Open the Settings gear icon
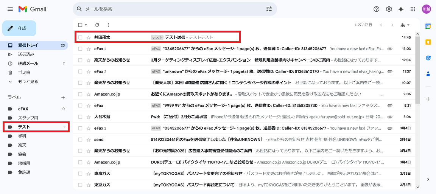The width and height of the screenshot is (436, 194). (x=389, y=9)
